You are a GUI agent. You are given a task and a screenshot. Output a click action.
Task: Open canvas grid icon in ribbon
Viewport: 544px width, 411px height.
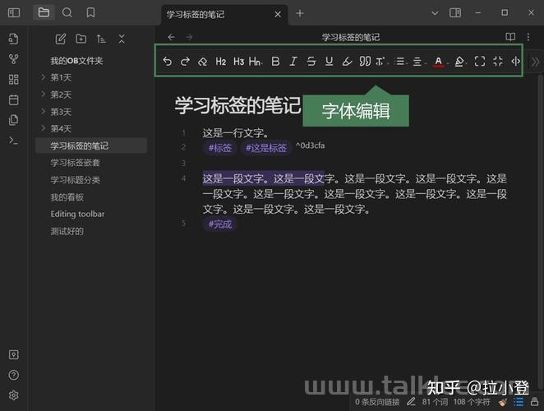(13, 80)
